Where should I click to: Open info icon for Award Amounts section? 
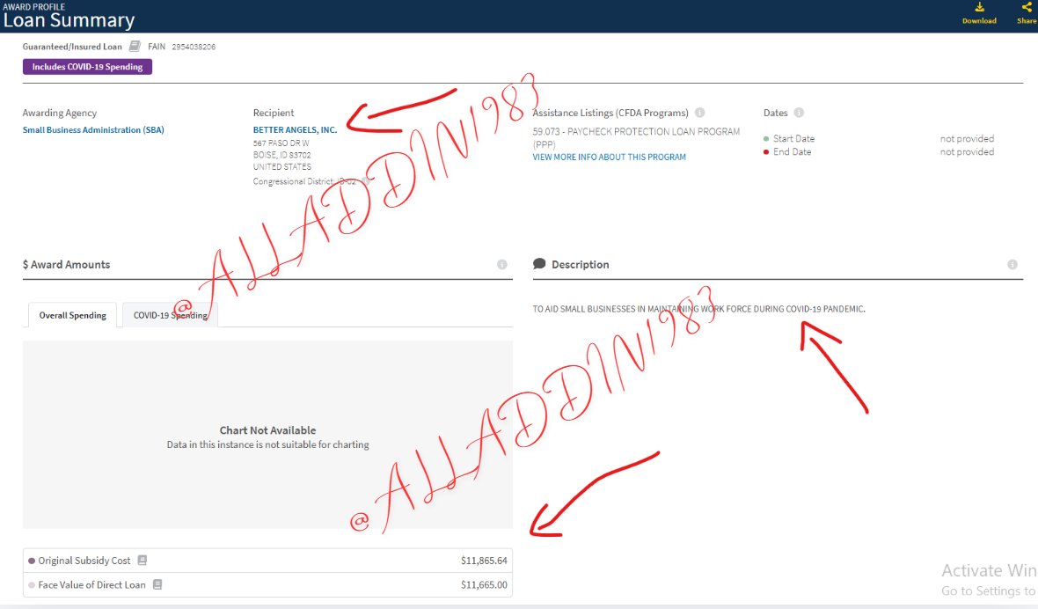pos(501,264)
